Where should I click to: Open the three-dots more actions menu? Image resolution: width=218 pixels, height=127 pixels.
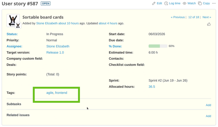[214, 3]
